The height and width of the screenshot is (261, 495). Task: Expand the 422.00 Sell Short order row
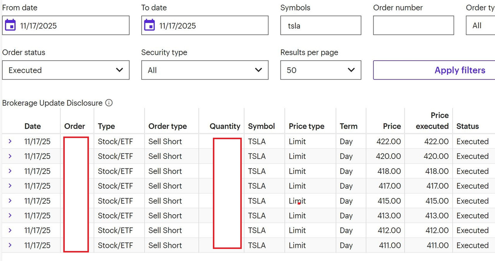pos(10,142)
